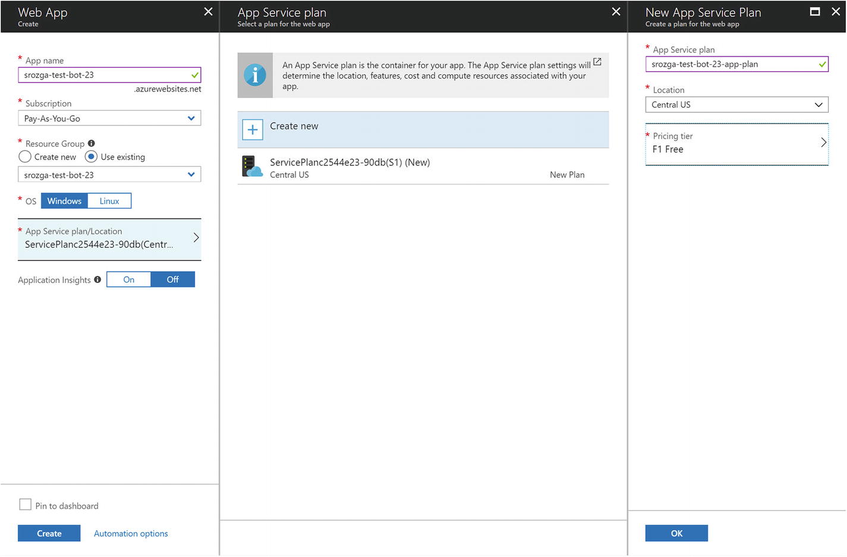This screenshot has width=847, height=557.
Task: Select the Use existing radio button
Action: [x=91, y=157]
